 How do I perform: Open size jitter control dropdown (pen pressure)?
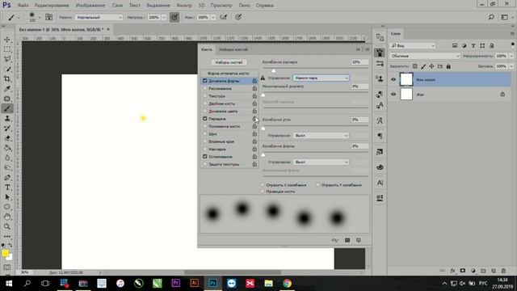321,78
